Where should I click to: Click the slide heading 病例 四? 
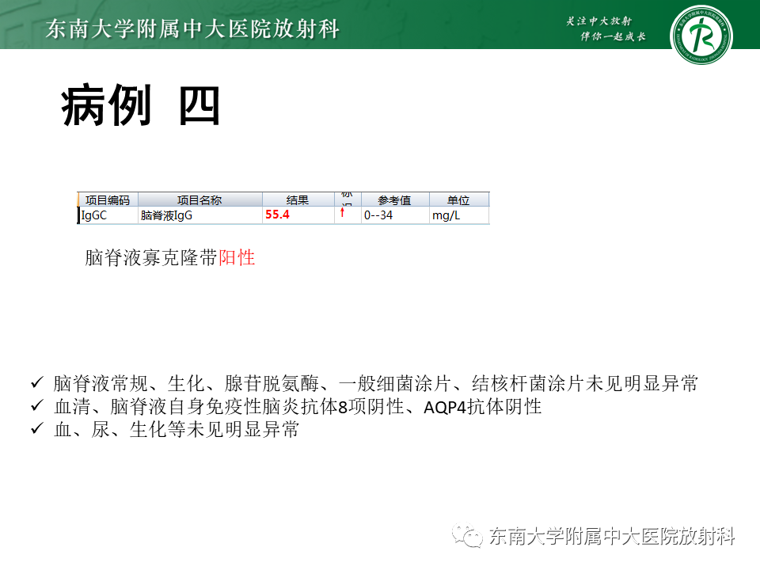(x=141, y=105)
